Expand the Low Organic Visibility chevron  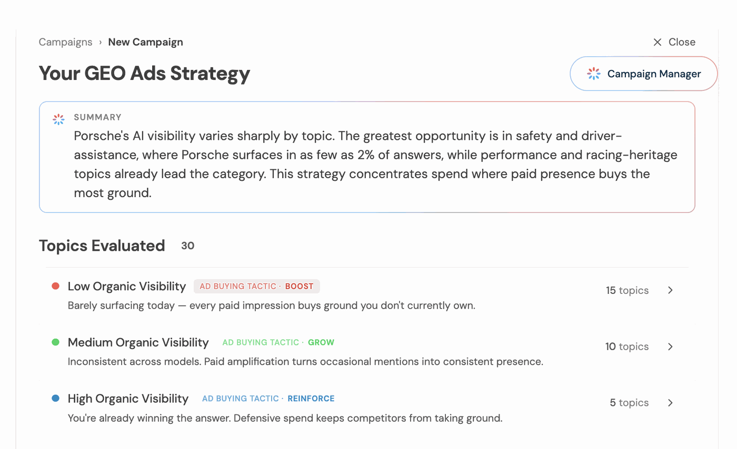[670, 290]
